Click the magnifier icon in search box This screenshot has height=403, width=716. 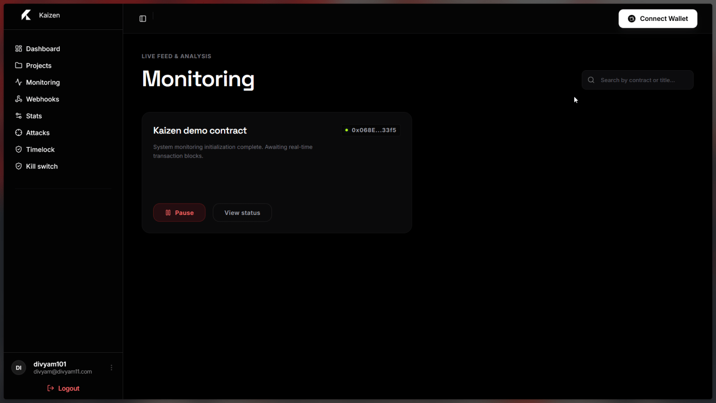tap(591, 80)
